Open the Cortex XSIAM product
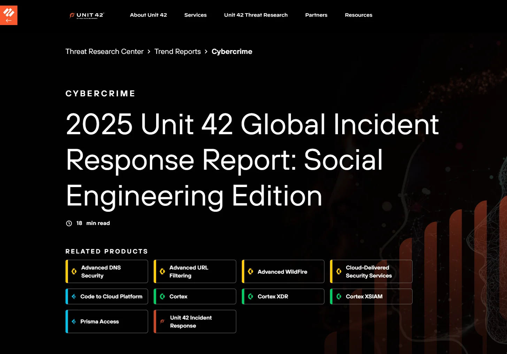The height and width of the screenshot is (354, 507). coord(371,297)
